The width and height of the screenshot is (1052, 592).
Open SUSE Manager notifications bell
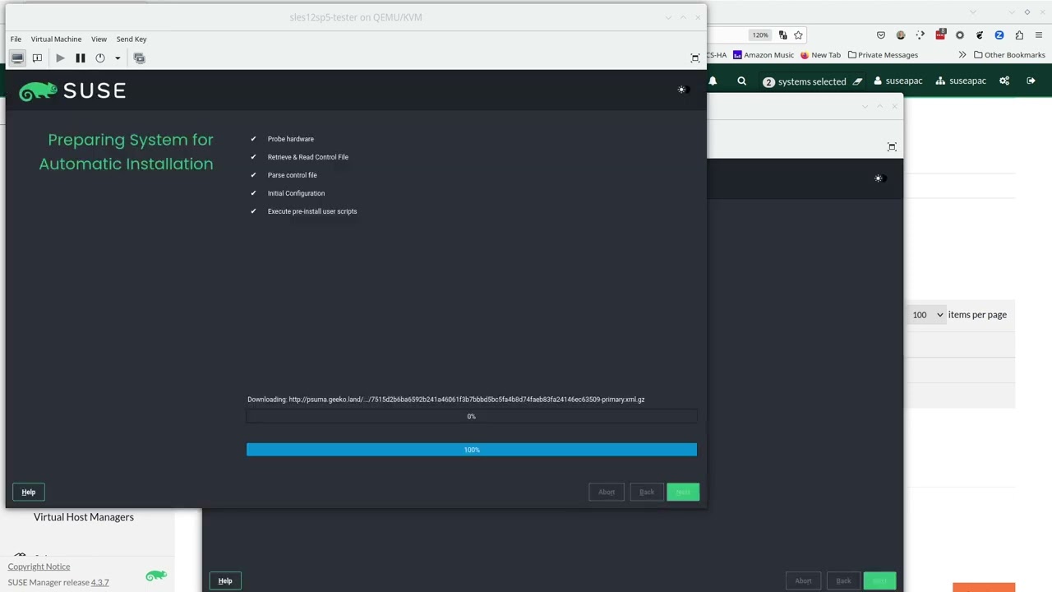click(x=713, y=81)
